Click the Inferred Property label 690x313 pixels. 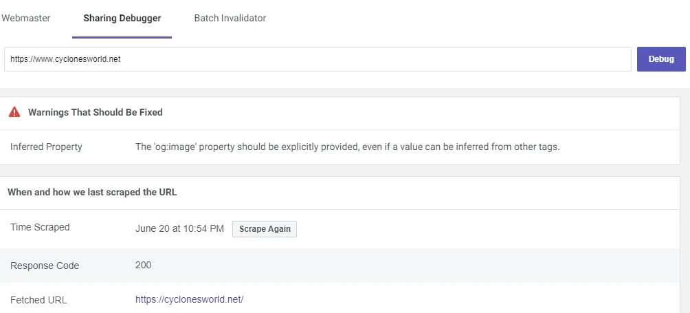pyautogui.click(x=46, y=147)
